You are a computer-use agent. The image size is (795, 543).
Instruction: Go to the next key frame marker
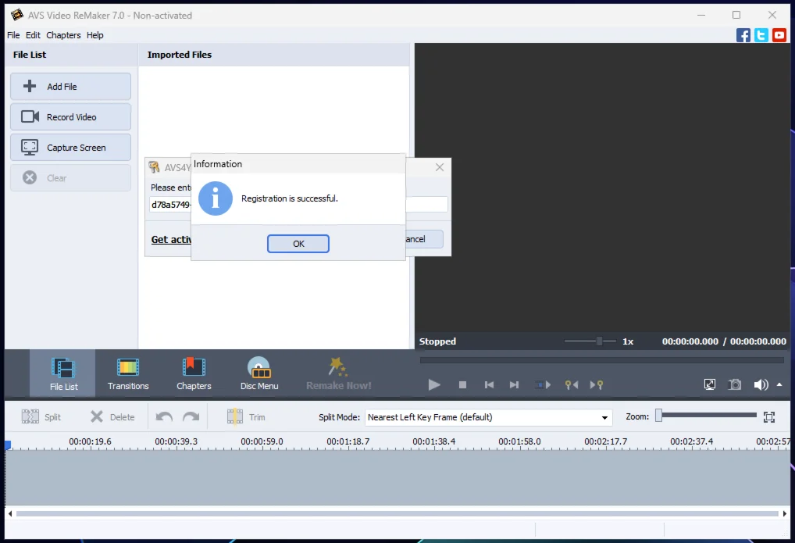click(597, 384)
